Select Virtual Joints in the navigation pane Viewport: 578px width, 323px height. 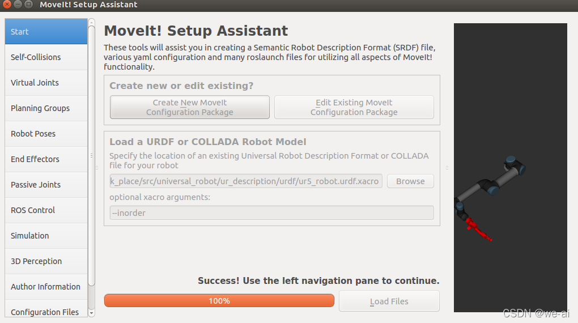tap(35, 83)
